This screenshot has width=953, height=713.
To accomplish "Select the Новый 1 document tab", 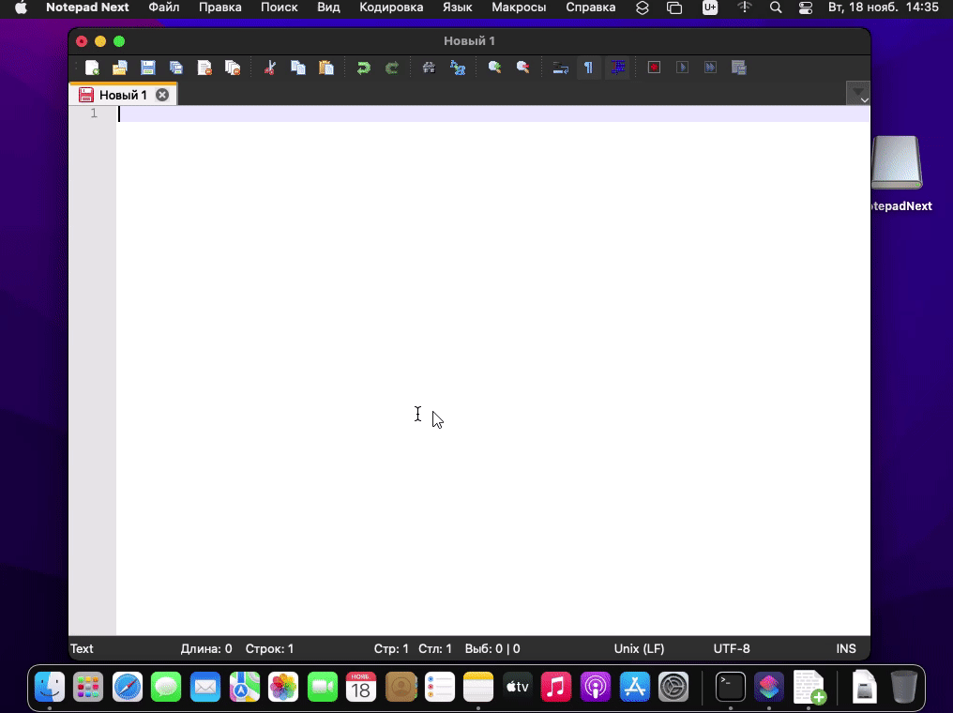I will coord(123,95).
